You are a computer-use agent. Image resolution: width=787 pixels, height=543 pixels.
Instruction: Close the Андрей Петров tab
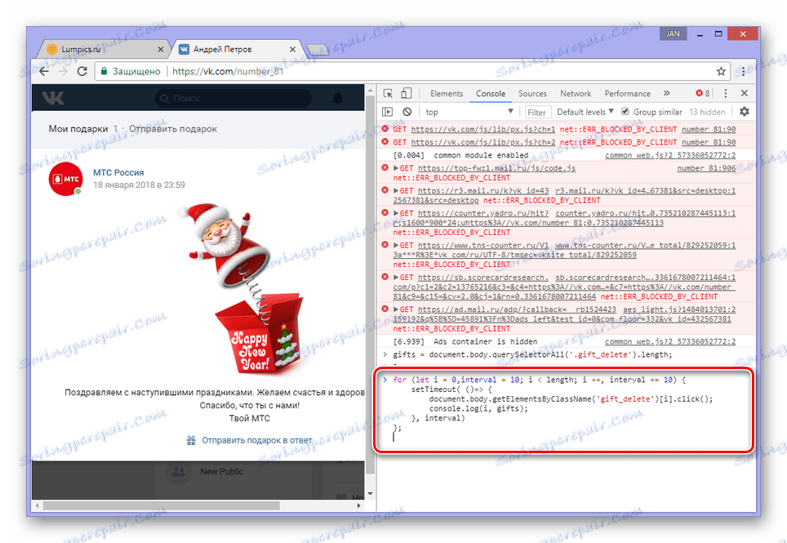pos(292,49)
